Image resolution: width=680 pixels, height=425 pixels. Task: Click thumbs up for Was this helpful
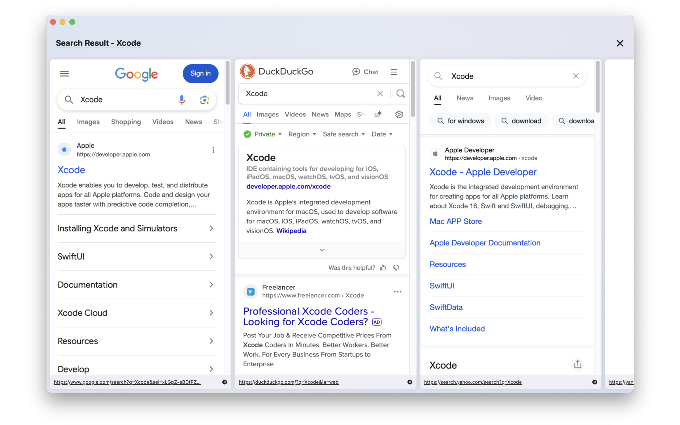coord(383,267)
